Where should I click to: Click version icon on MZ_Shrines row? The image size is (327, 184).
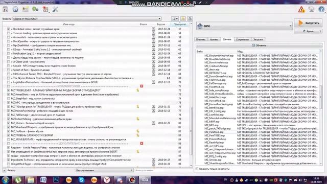[153, 123]
